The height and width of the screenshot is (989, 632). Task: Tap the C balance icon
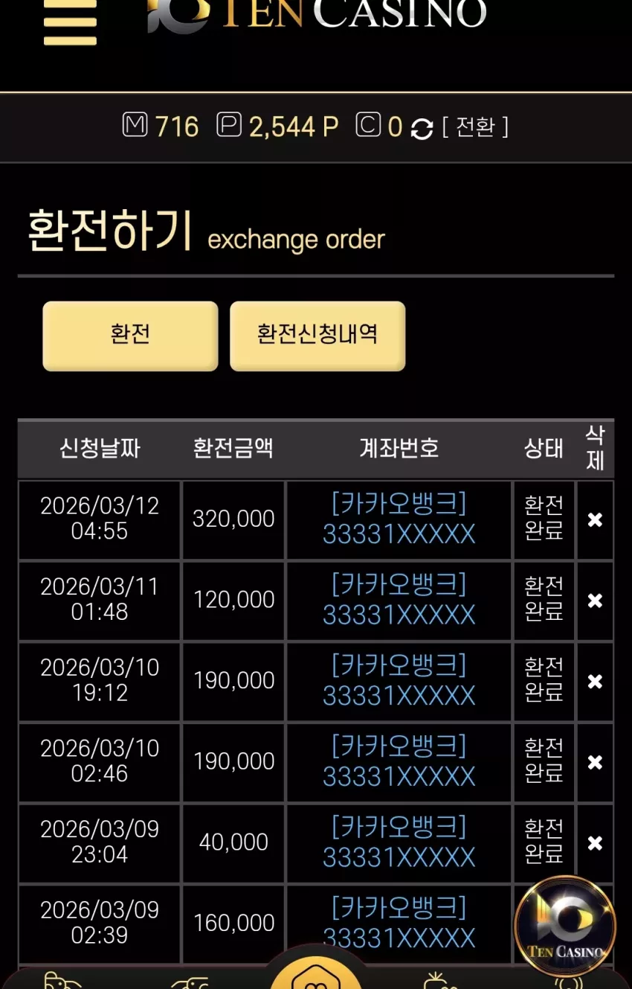(x=368, y=125)
